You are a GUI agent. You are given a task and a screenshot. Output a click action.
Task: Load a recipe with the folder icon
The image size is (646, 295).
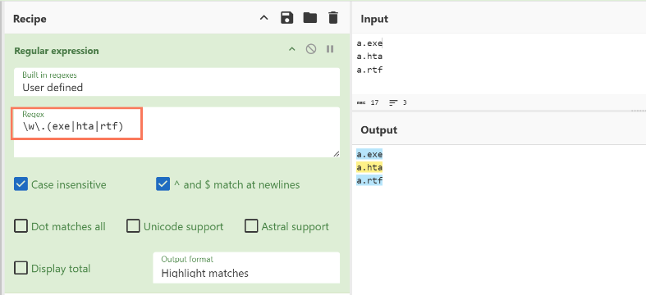(309, 18)
